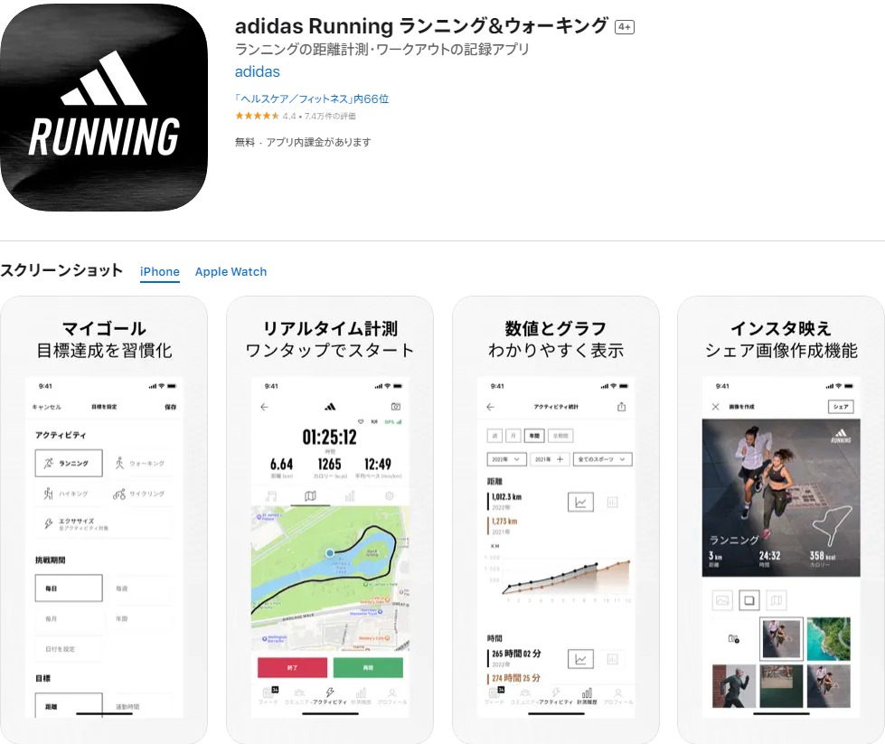Open the adidas developer link
This screenshot has height=744, width=885.
pyautogui.click(x=257, y=71)
